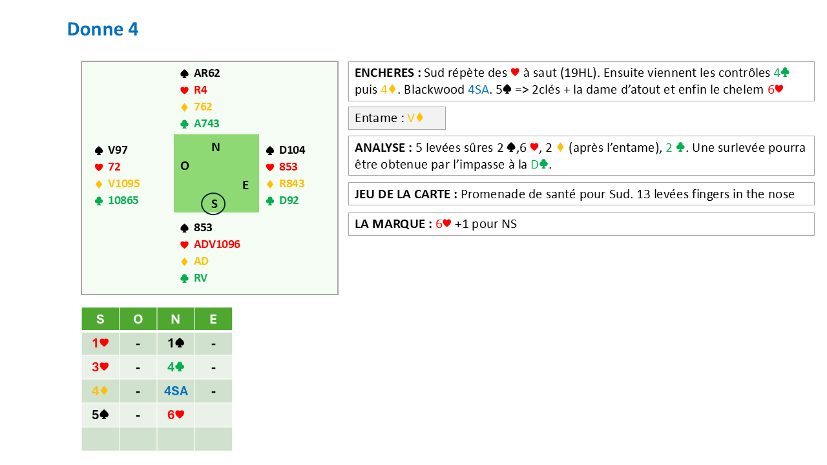Click the 4SA bid cell
This screenshot has width=827, height=465.
click(x=175, y=391)
